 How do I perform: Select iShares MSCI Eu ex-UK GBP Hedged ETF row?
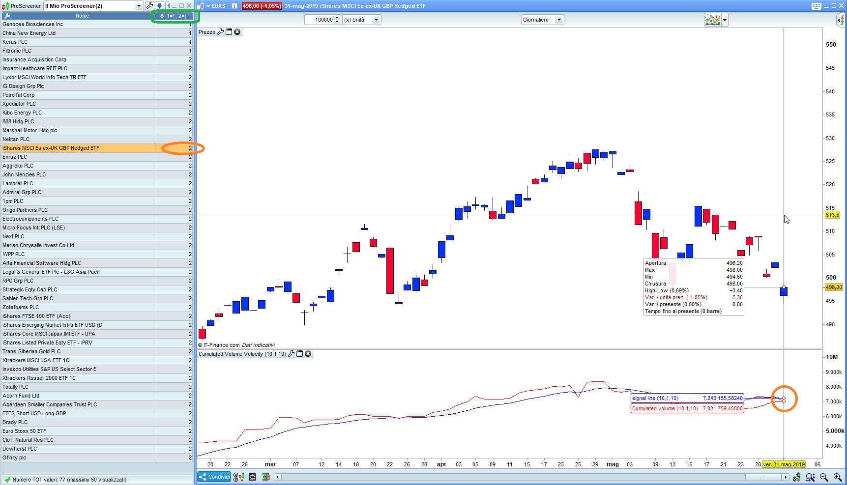coord(97,148)
